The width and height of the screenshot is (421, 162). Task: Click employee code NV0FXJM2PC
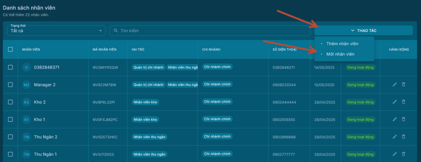click(105, 120)
